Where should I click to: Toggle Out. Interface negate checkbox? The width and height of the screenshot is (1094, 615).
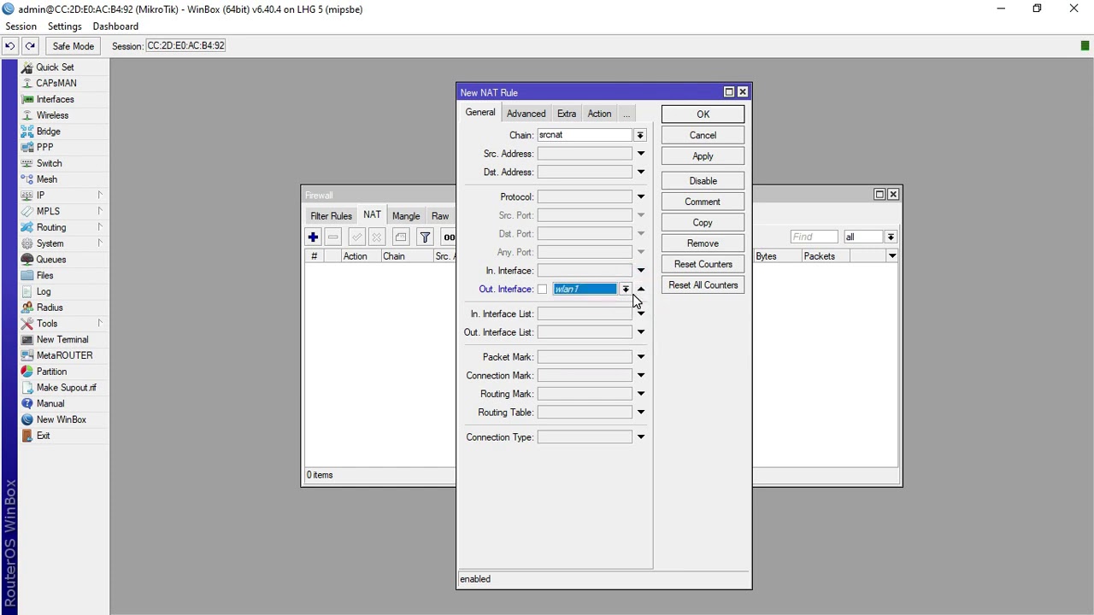542,290
